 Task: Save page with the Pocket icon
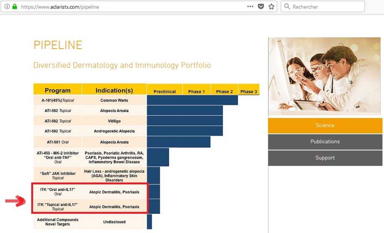pos(261,7)
